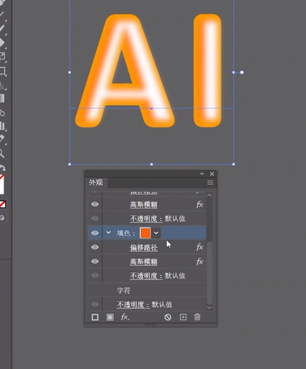306x369 pixels.
Task: Click the toolbar fill box with red slash
Action: pos(2,184)
